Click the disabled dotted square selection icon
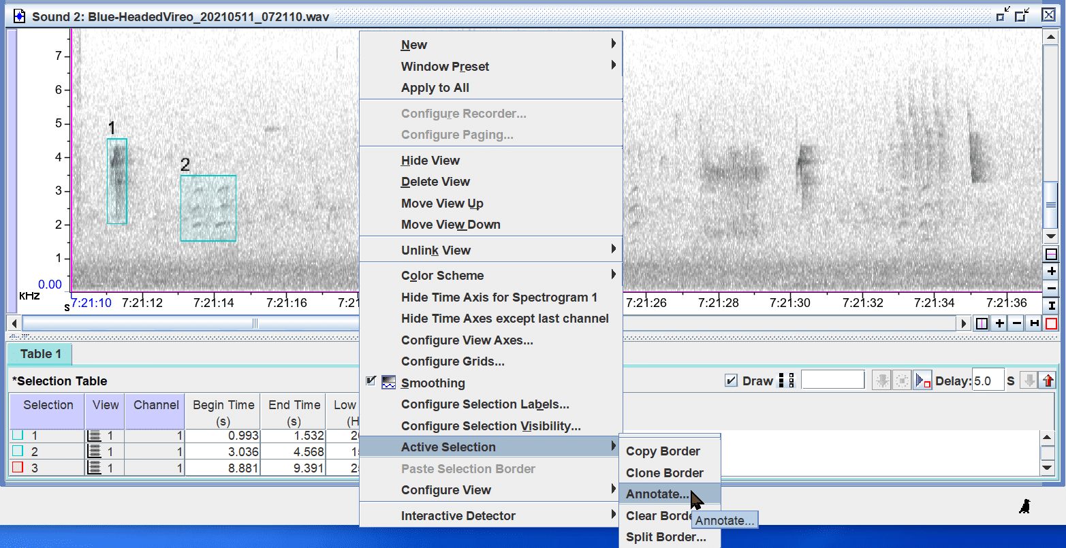 tap(902, 381)
